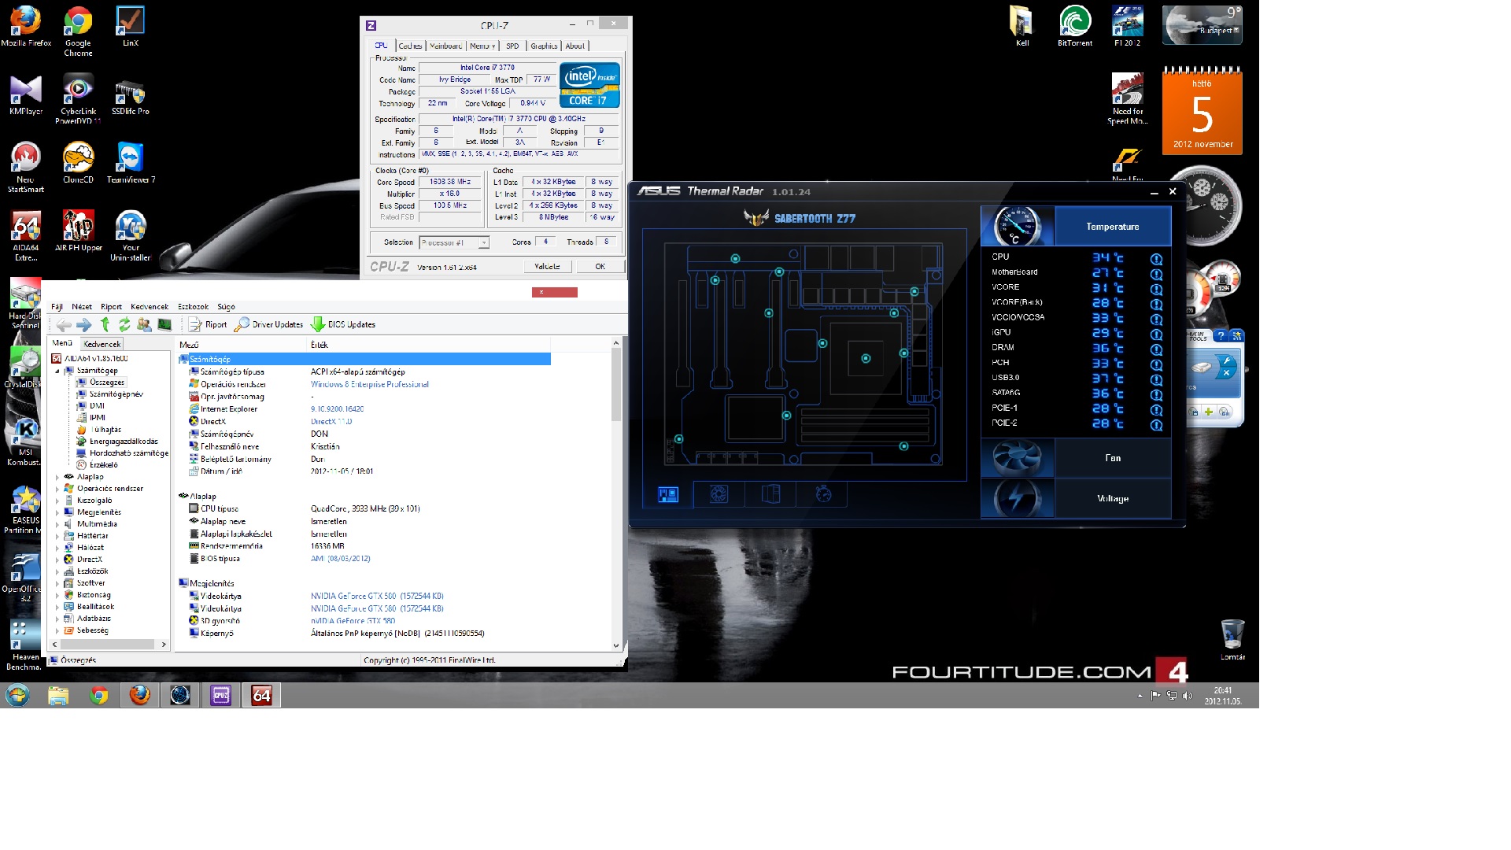
Task: Open the Recycle Bin desktop icon
Action: (x=1232, y=639)
